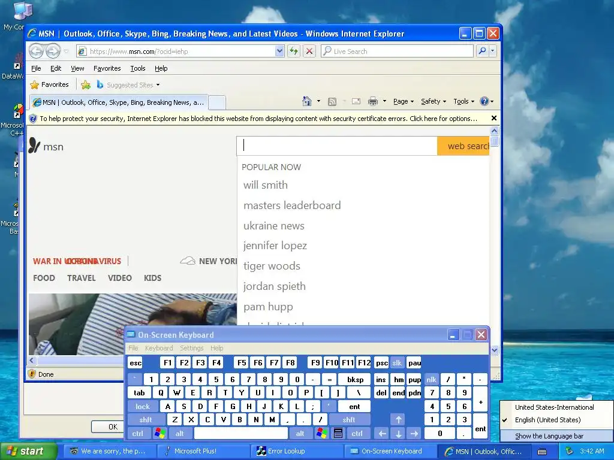This screenshot has height=460, width=614.
Task: Click the context menu key on keyboard
Action: tap(338, 433)
